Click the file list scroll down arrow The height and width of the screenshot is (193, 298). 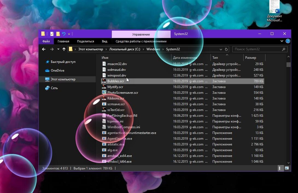[288, 163]
